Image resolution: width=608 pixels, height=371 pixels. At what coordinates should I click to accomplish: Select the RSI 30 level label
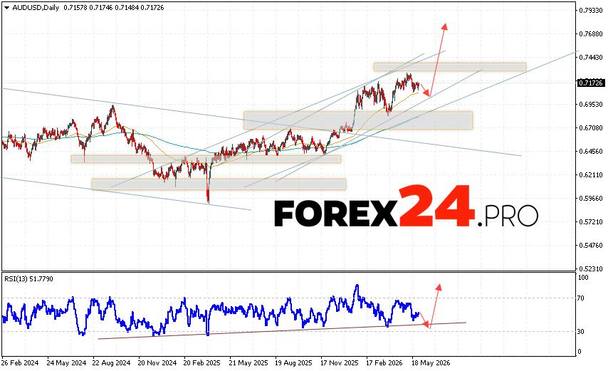pos(581,331)
